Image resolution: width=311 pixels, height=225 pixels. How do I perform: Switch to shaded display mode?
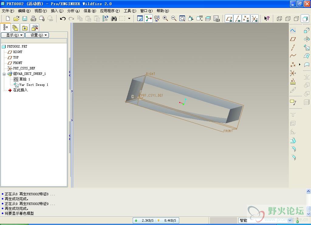pos(305,18)
